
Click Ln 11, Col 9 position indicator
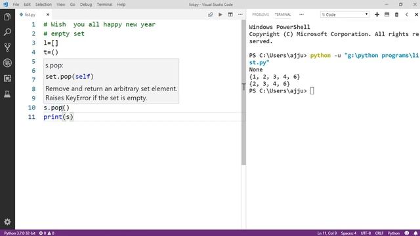327,233
